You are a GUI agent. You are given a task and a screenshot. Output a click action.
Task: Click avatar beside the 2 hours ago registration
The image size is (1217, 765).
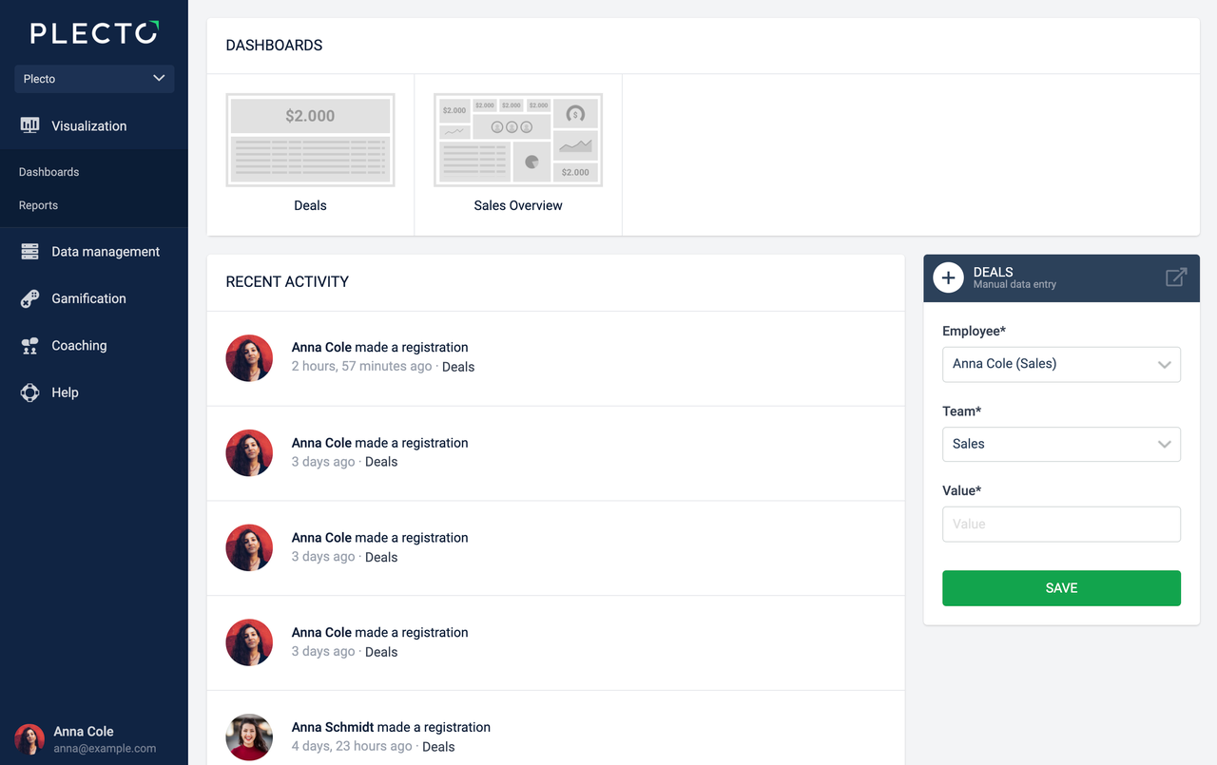(249, 358)
